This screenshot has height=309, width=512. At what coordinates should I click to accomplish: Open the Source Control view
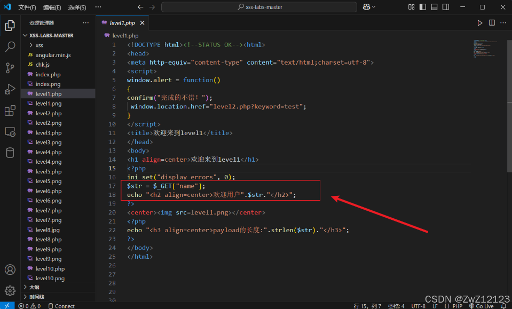10,68
